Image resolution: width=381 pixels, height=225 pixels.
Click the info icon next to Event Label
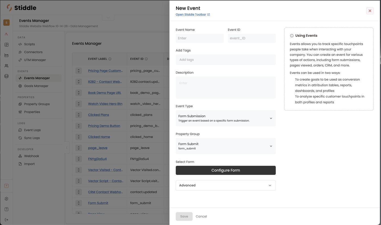(x=110, y=59)
